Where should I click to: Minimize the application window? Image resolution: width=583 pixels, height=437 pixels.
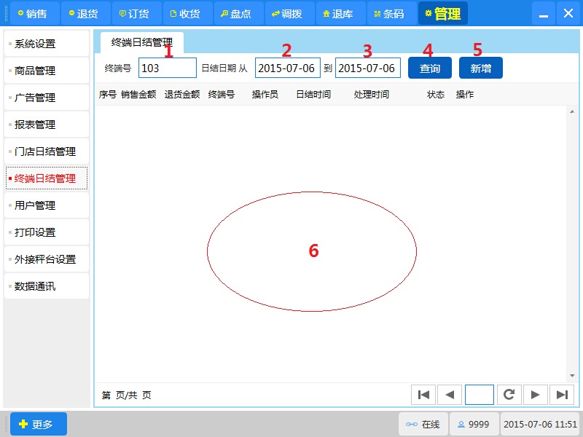tap(544, 13)
